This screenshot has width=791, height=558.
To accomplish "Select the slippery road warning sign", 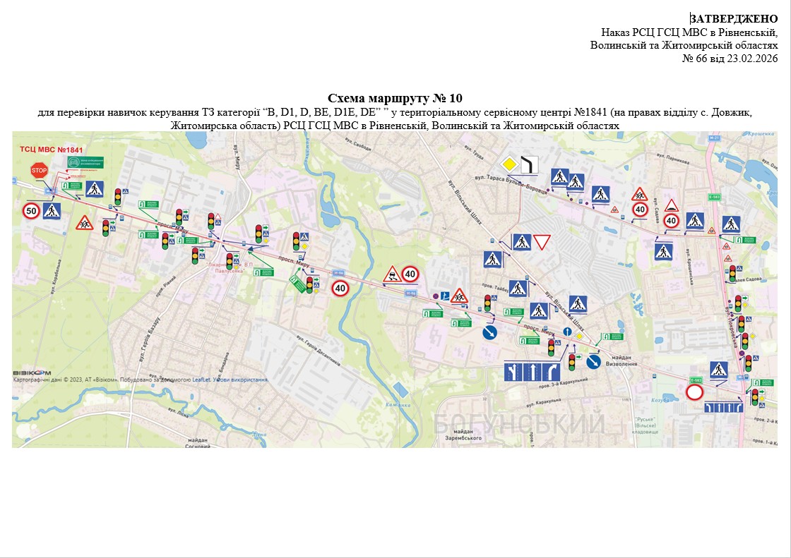I will point(391,274).
